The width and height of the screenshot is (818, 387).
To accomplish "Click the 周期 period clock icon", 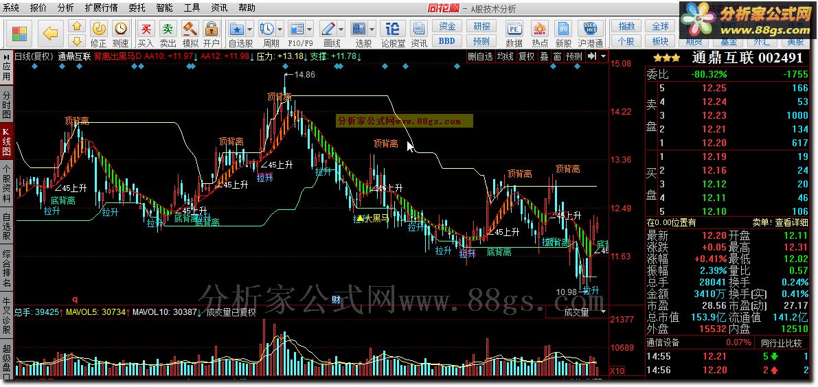I will pos(268,30).
